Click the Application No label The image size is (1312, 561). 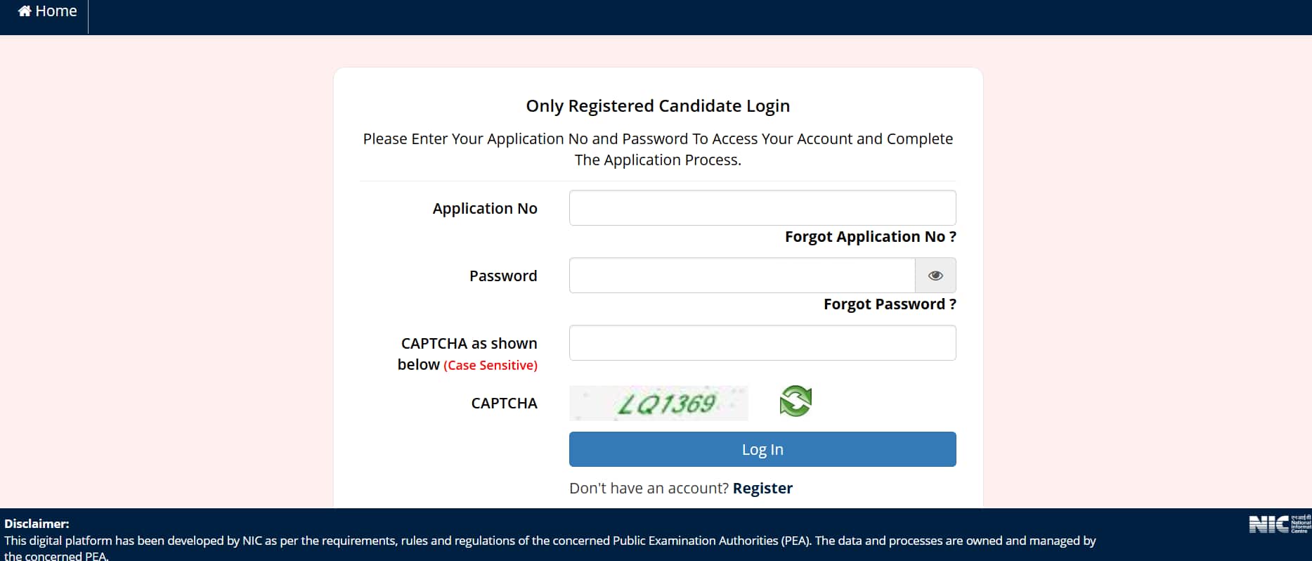(485, 209)
